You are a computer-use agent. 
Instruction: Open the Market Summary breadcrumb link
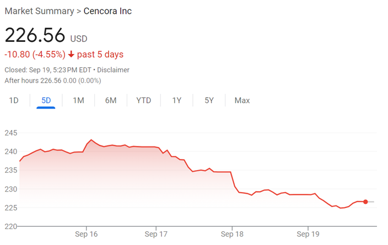[x=39, y=11]
